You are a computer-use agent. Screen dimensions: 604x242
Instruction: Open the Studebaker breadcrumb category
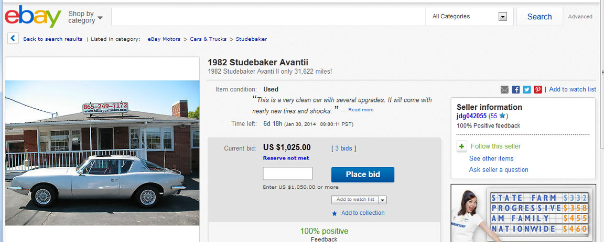point(251,39)
